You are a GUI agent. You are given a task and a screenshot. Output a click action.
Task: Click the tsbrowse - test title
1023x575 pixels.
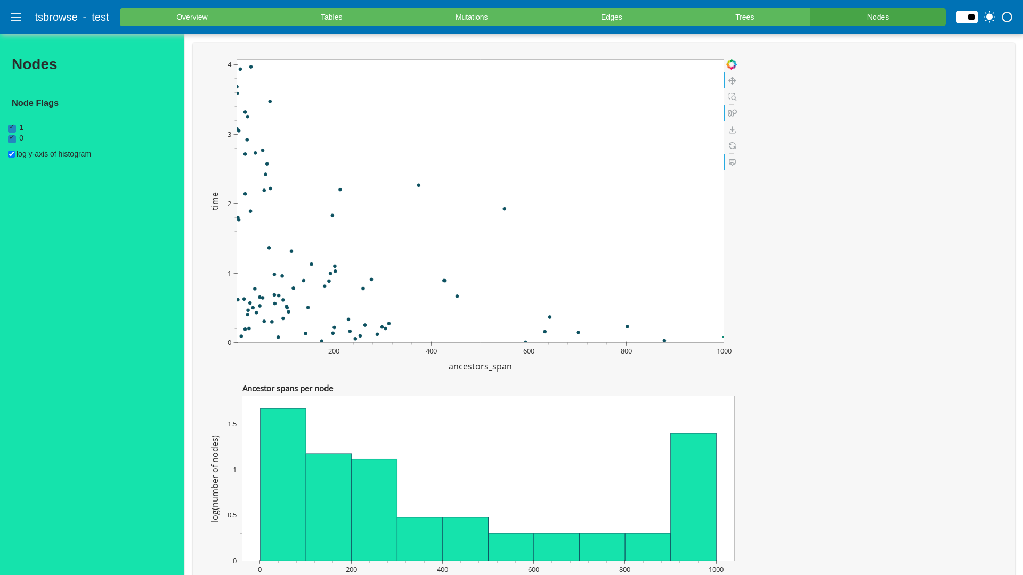pyautogui.click(x=72, y=17)
